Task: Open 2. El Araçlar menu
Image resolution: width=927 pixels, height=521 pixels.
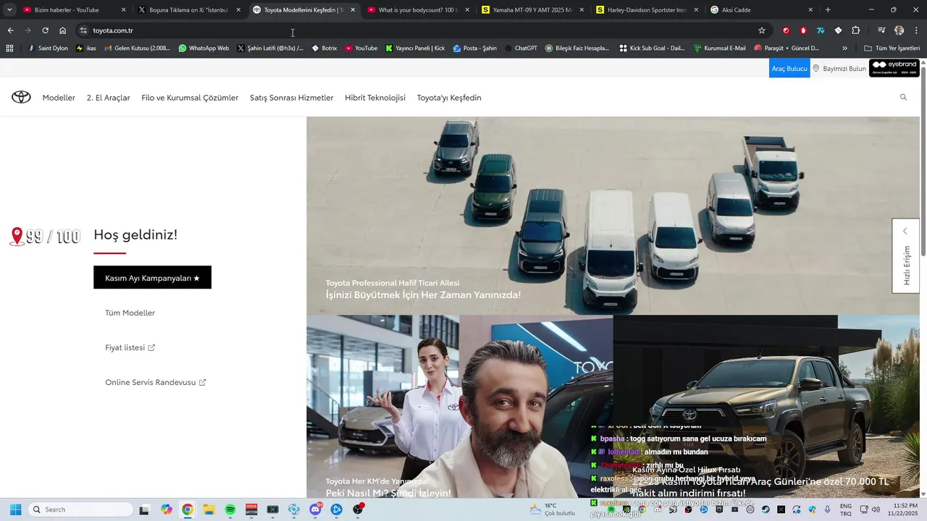Action: (109, 98)
